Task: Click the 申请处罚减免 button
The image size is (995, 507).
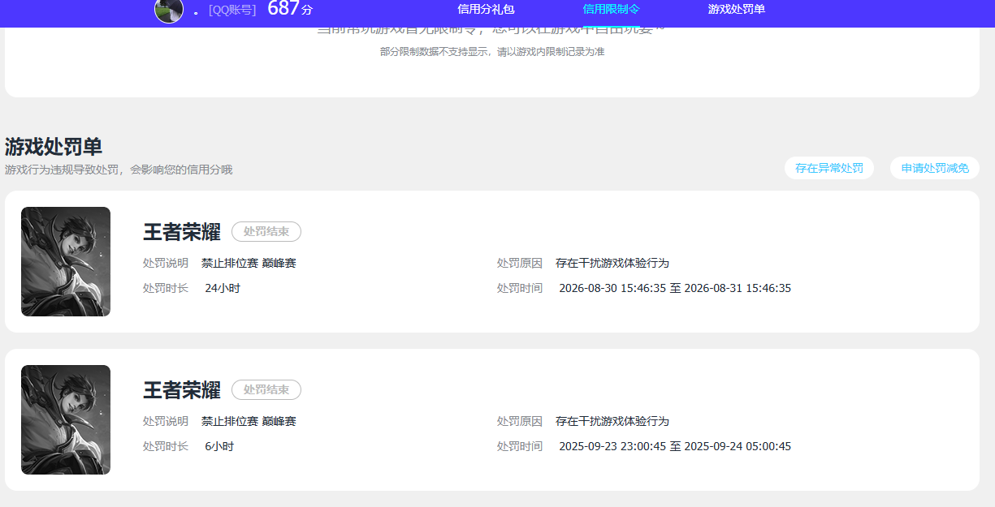Action: pyautogui.click(x=935, y=168)
